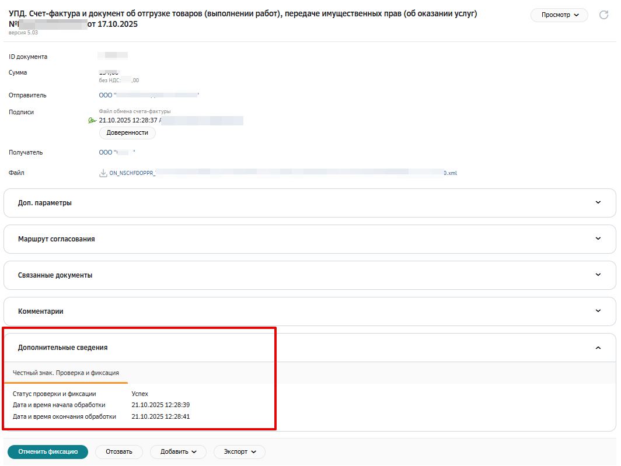This screenshot has width=621, height=466.
Task: Click the ON_NSCHFDOPPR xml file link
Action: tap(282, 173)
